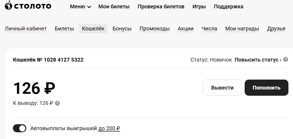Viewport: 293px width, 139px height.
Task: Open Мои билеты in top navigation
Action: (114, 7)
